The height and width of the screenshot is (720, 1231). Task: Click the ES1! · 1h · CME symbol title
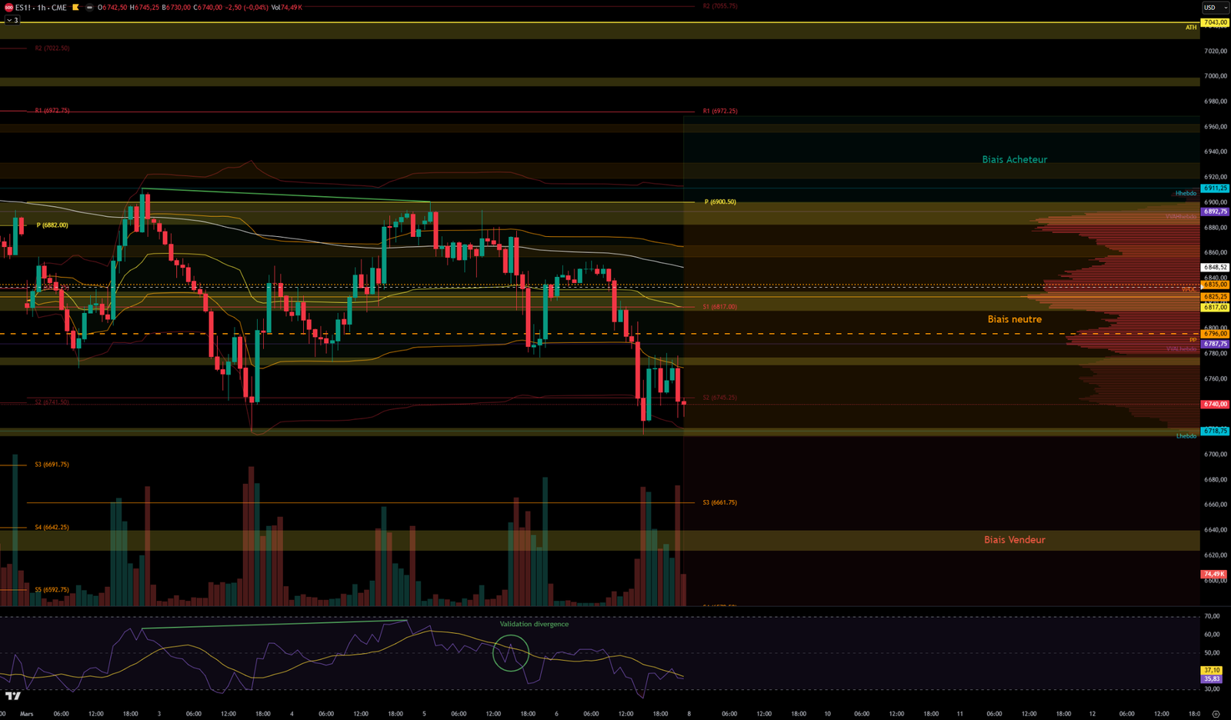coord(41,8)
